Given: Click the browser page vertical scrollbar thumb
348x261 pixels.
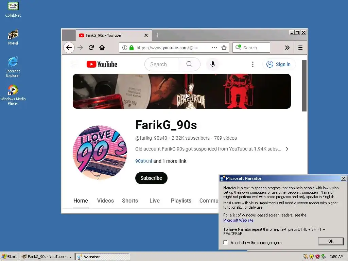Looking at the screenshot, I should (304, 86).
